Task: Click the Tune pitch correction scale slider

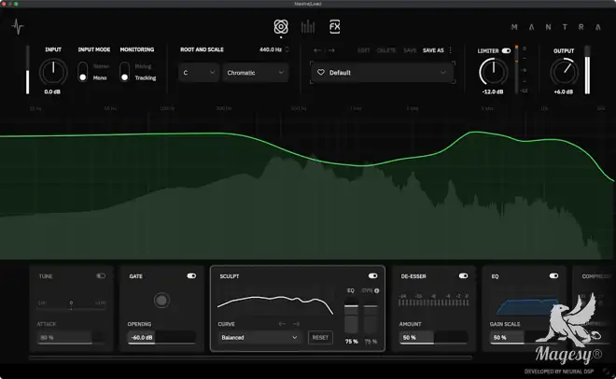Action: click(71, 305)
